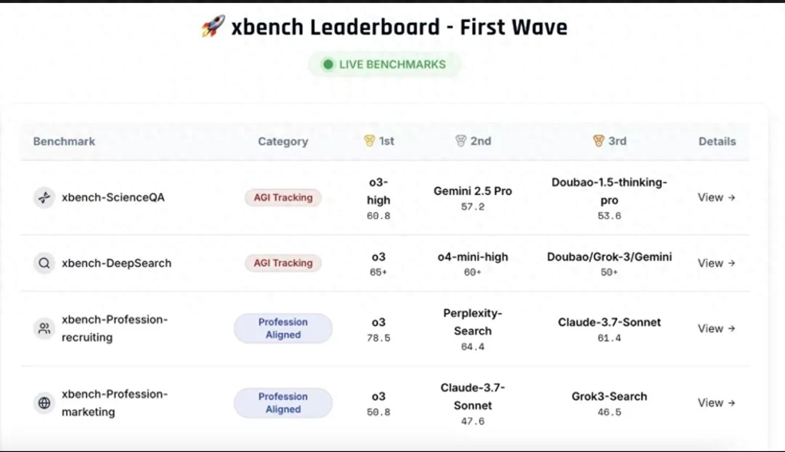Click the Category column header
Image resolution: width=785 pixels, height=452 pixels.
pos(283,141)
